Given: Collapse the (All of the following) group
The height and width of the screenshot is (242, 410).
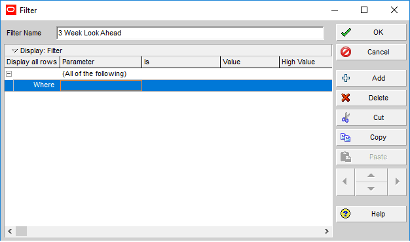Looking at the screenshot, I should [x=9, y=74].
